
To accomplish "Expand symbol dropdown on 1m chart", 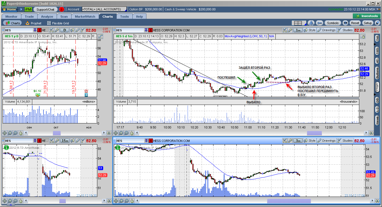I will click(x=146, y=30).
